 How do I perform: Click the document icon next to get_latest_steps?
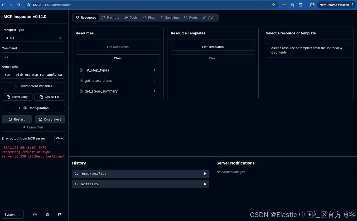tap(81, 81)
